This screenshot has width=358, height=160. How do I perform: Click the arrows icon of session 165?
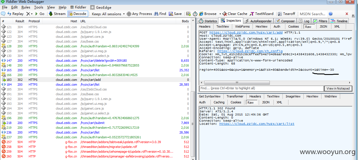click(3, 70)
